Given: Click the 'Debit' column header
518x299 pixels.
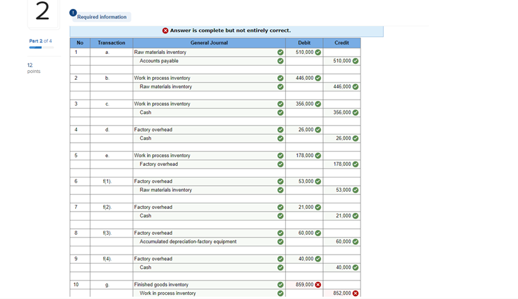Looking at the screenshot, I should point(305,43).
